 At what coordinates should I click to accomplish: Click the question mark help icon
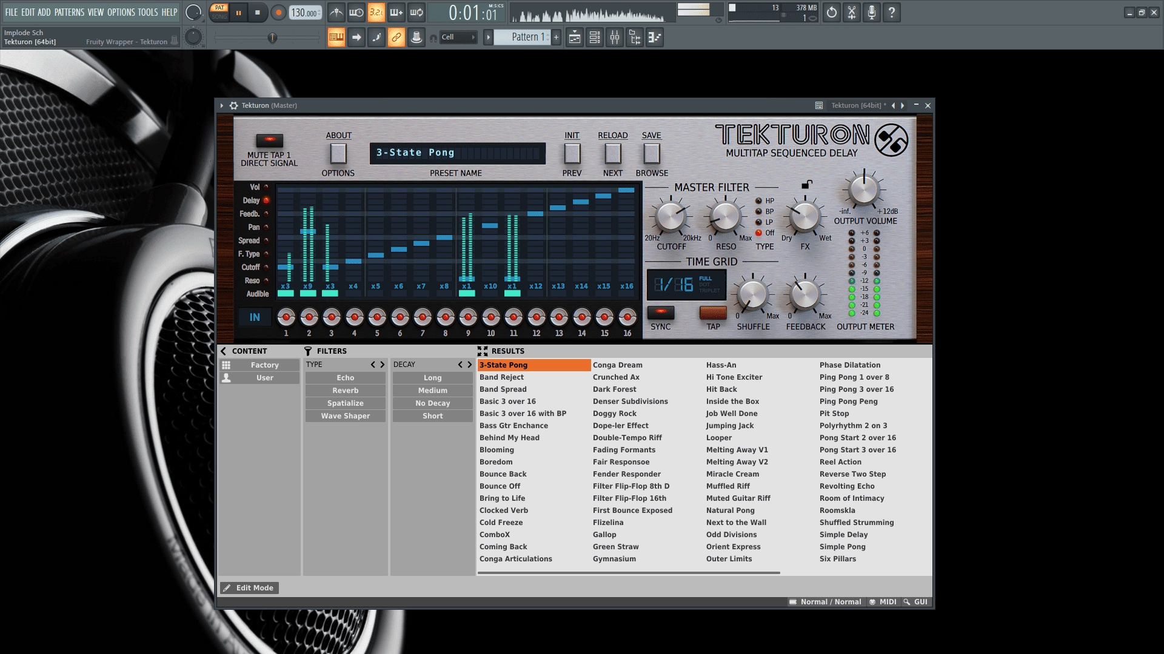click(x=892, y=12)
